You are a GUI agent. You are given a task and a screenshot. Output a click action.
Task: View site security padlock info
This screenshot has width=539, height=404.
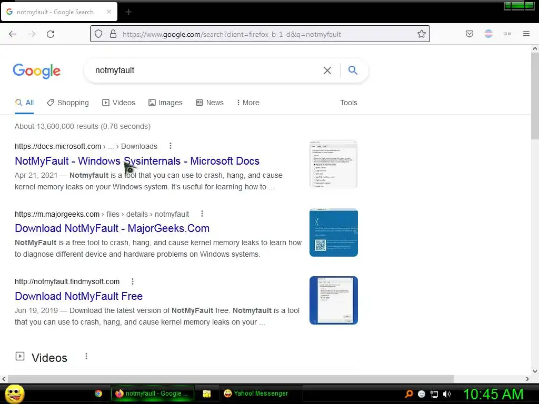(x=113, y=34)
